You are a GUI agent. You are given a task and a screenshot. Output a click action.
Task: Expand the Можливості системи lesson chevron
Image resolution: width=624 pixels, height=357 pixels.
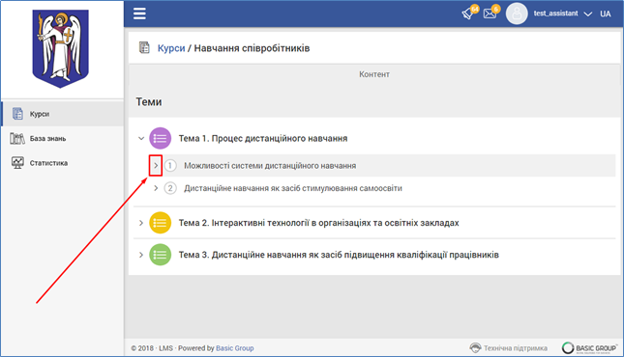156,165
